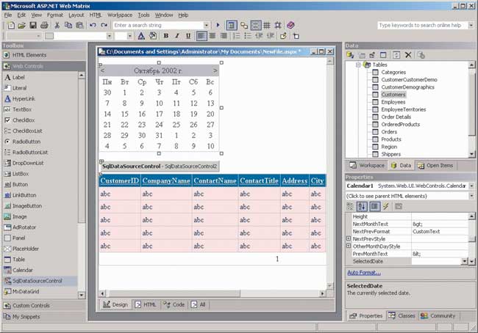The height and width of the screenshot is (333, 478).
Task: Click the delete X icon in Data panel
Action: tap(408, 55)
